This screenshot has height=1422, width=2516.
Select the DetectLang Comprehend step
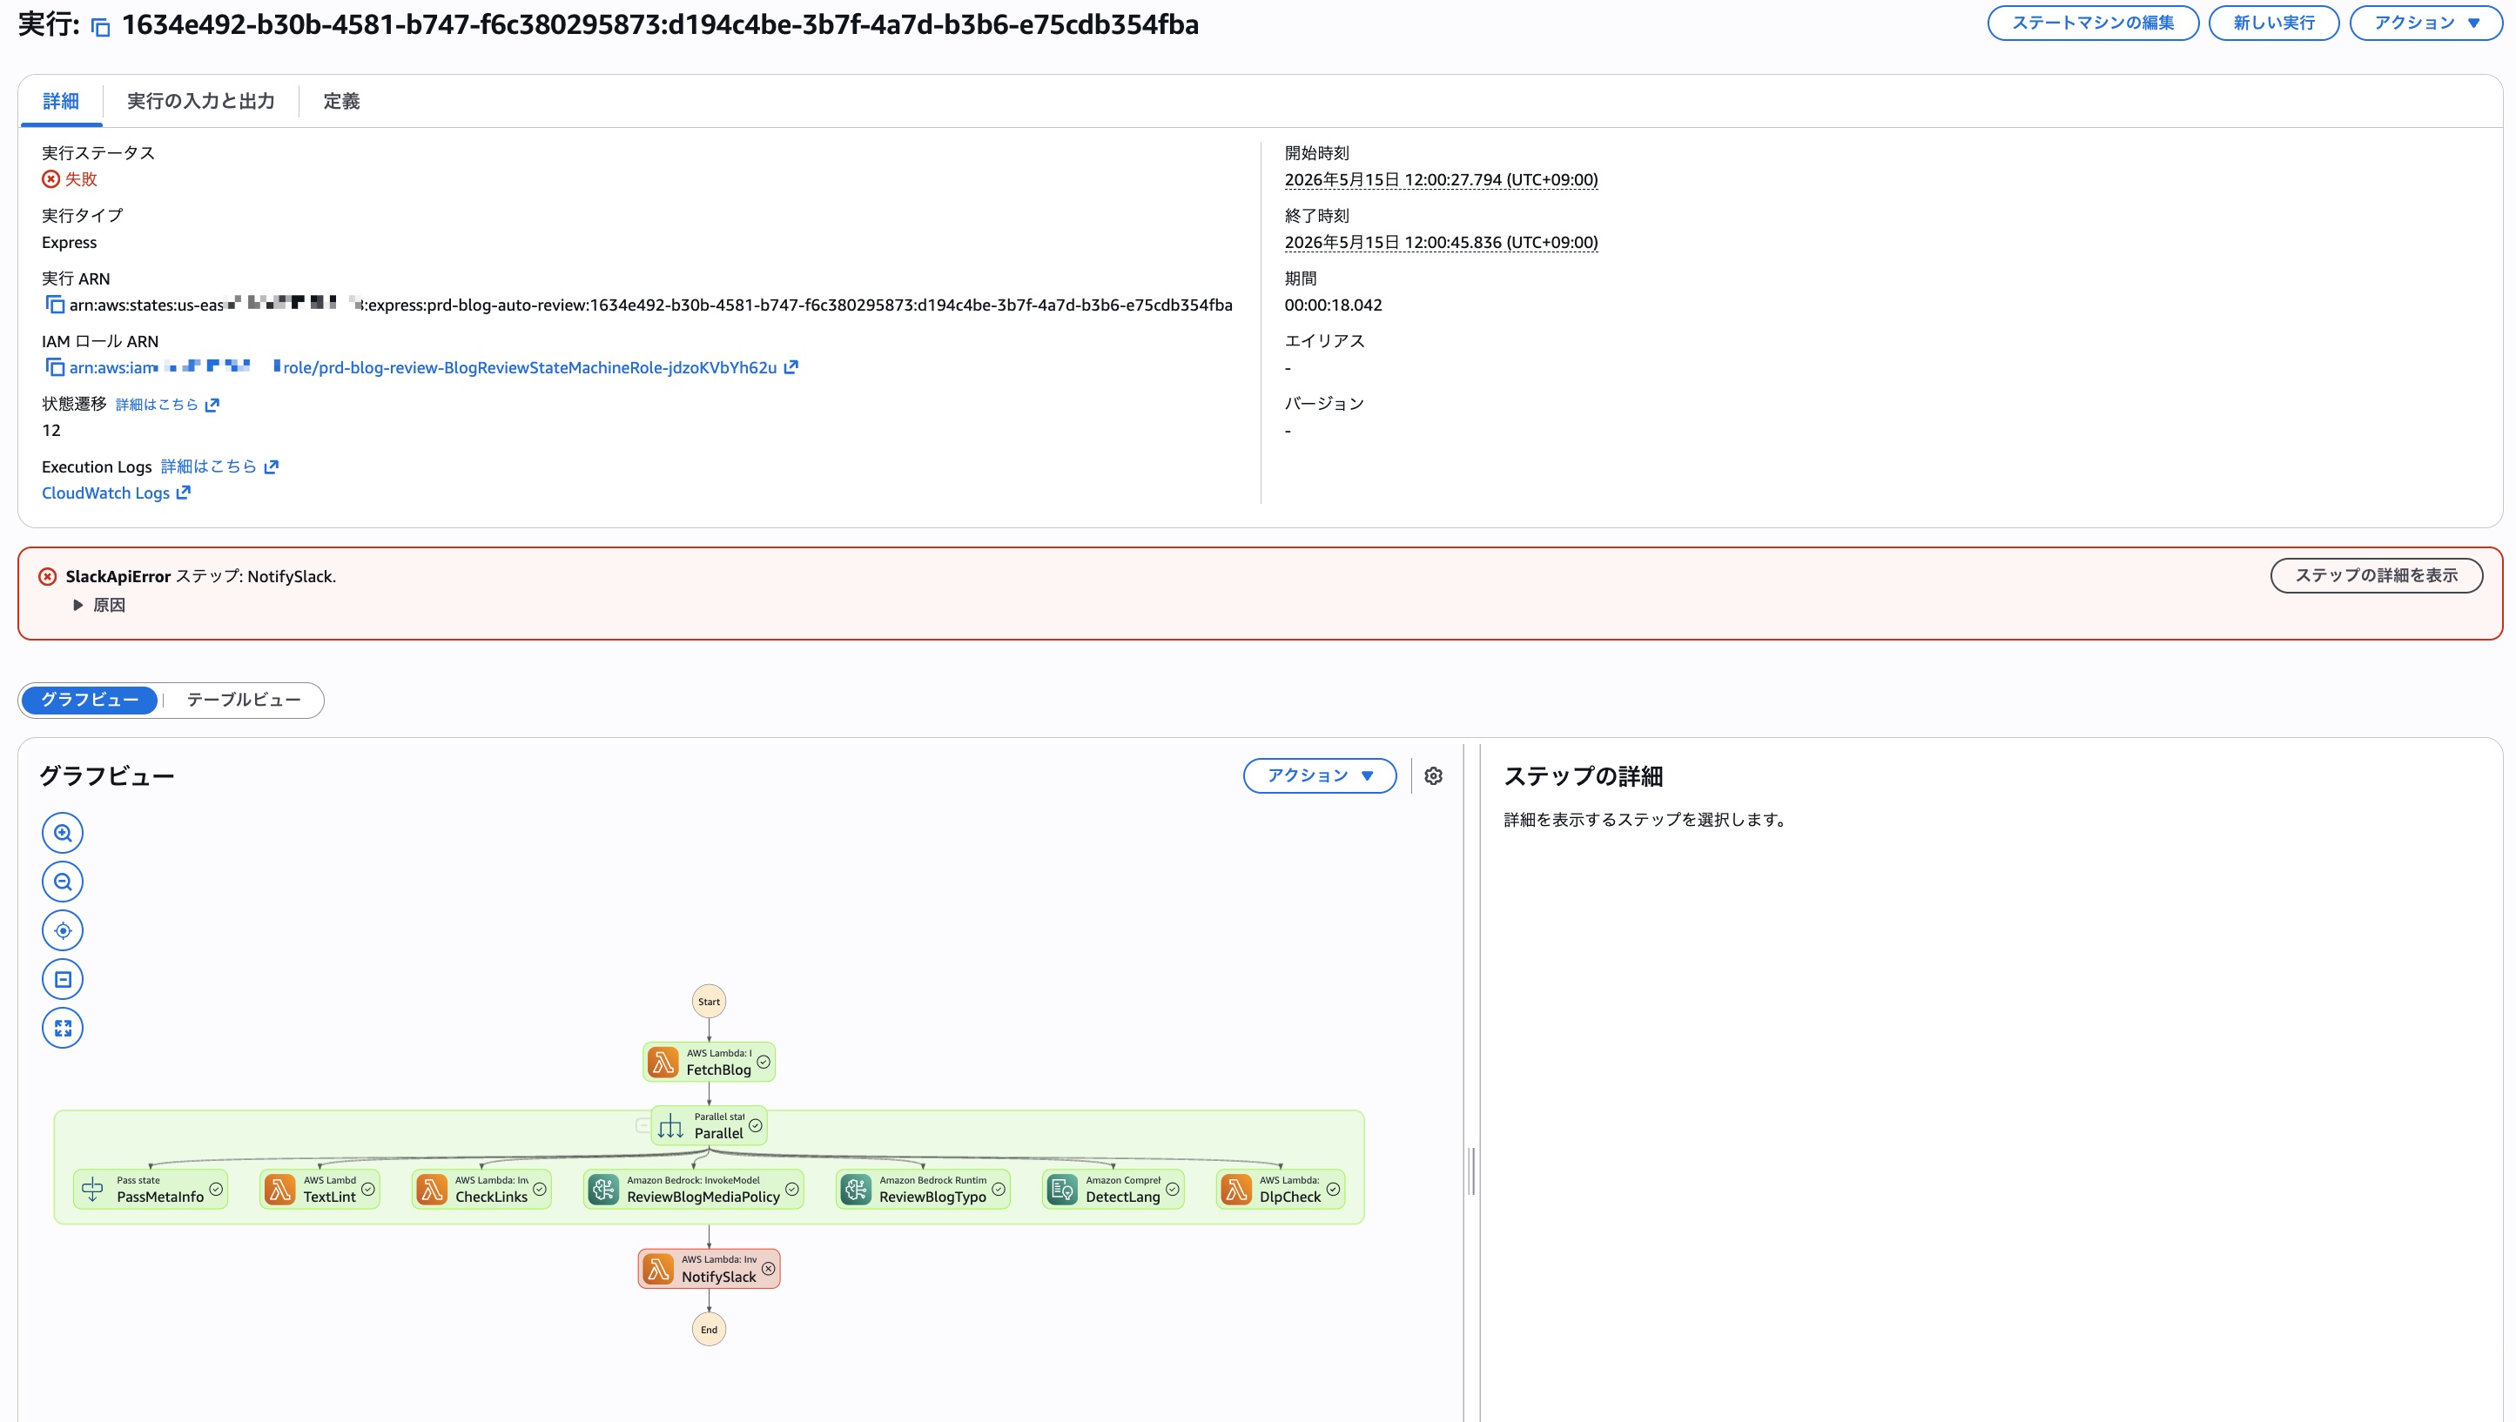coord(1113,1189)
